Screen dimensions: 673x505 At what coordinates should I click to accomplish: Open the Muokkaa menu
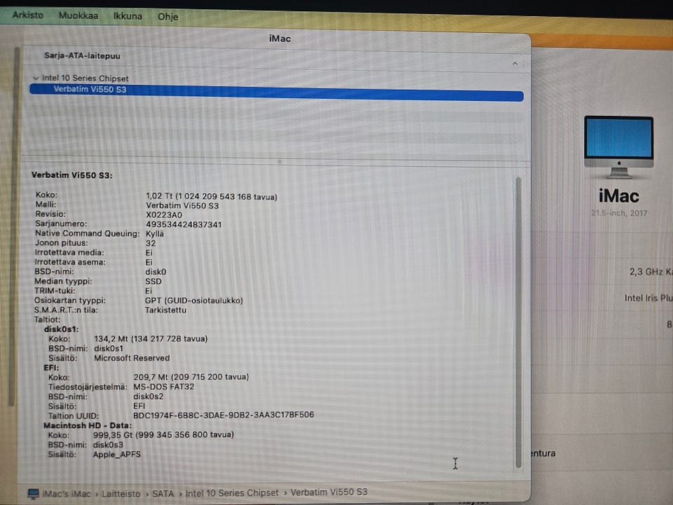pyautogui.click(x=79, y=16)
